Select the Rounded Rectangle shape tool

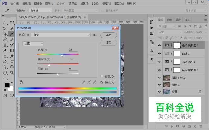tap(12, 67)
